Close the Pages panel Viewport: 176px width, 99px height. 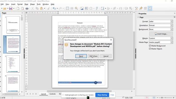22,13
